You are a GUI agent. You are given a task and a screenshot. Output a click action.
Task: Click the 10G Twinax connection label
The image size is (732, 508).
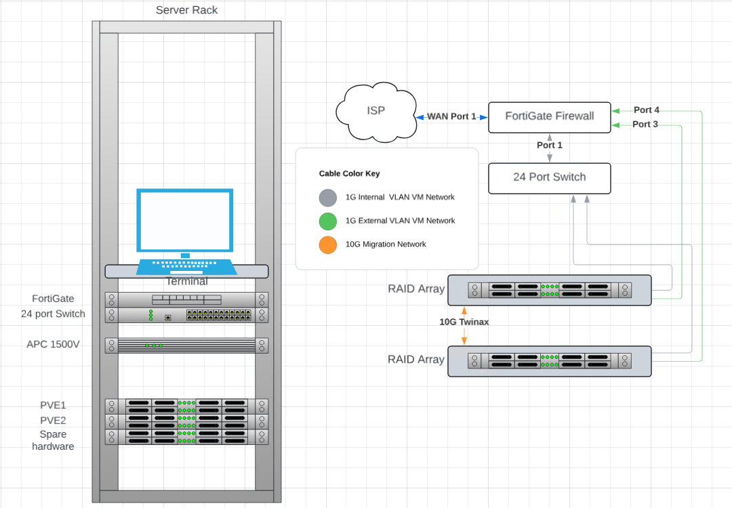point(464,322)
